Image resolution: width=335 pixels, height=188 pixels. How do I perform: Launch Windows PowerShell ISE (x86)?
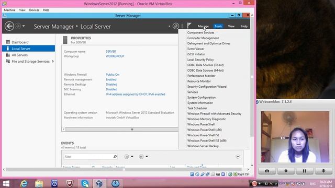tap(207, 140)
